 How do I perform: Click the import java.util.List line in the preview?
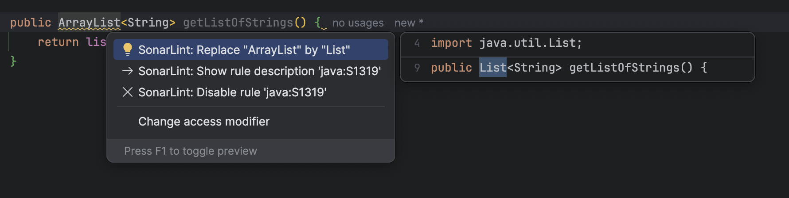coord(506,43)
